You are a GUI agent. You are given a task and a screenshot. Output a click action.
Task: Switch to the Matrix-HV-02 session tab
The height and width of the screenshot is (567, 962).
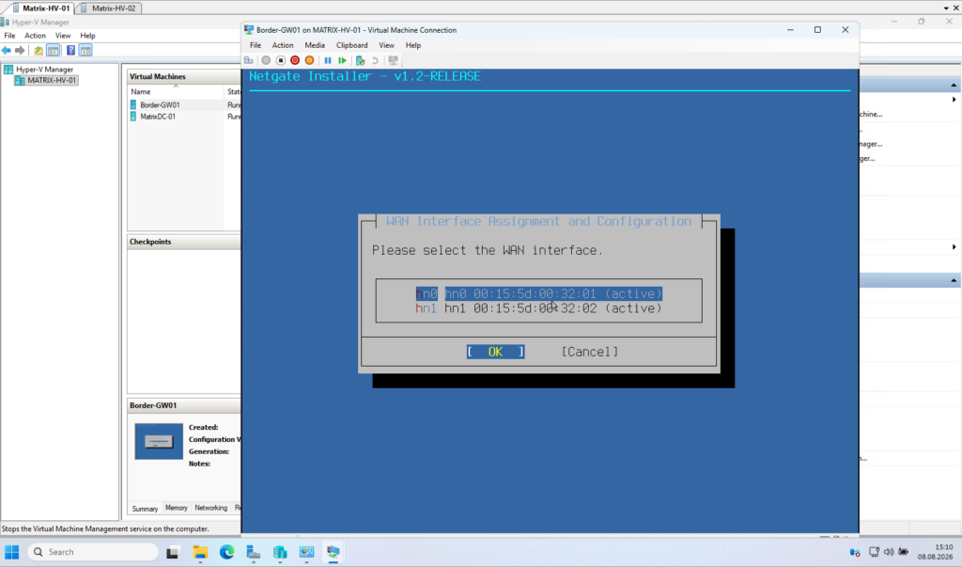pyautogui.click(x=109, y=8)
